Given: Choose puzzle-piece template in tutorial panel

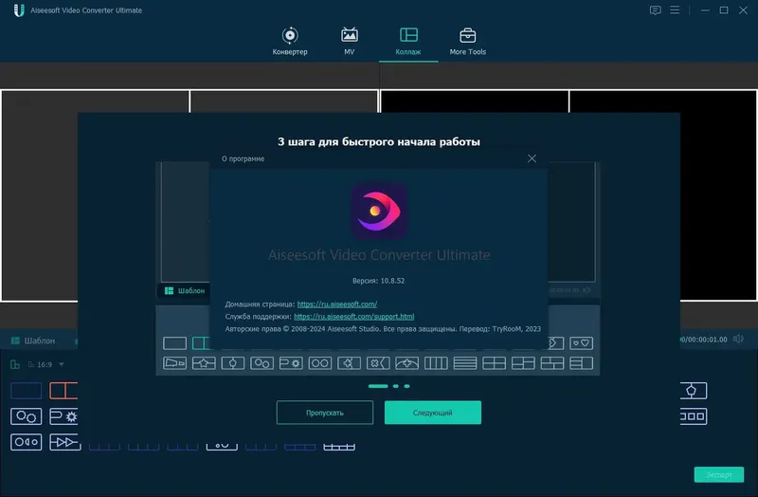Looking at the screenshot, I should click(x=349, y=363).
